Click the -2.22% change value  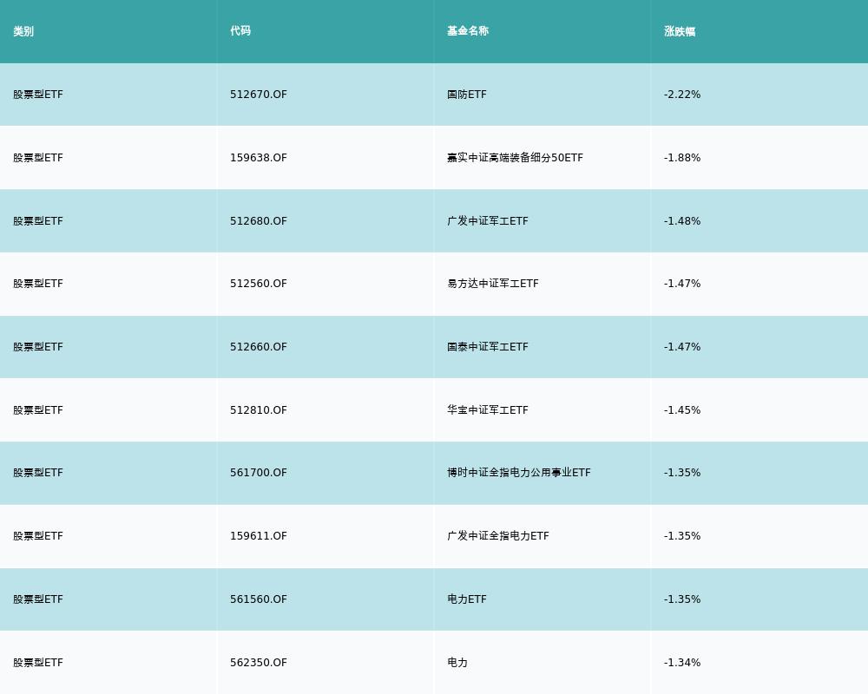click(682, 95)
